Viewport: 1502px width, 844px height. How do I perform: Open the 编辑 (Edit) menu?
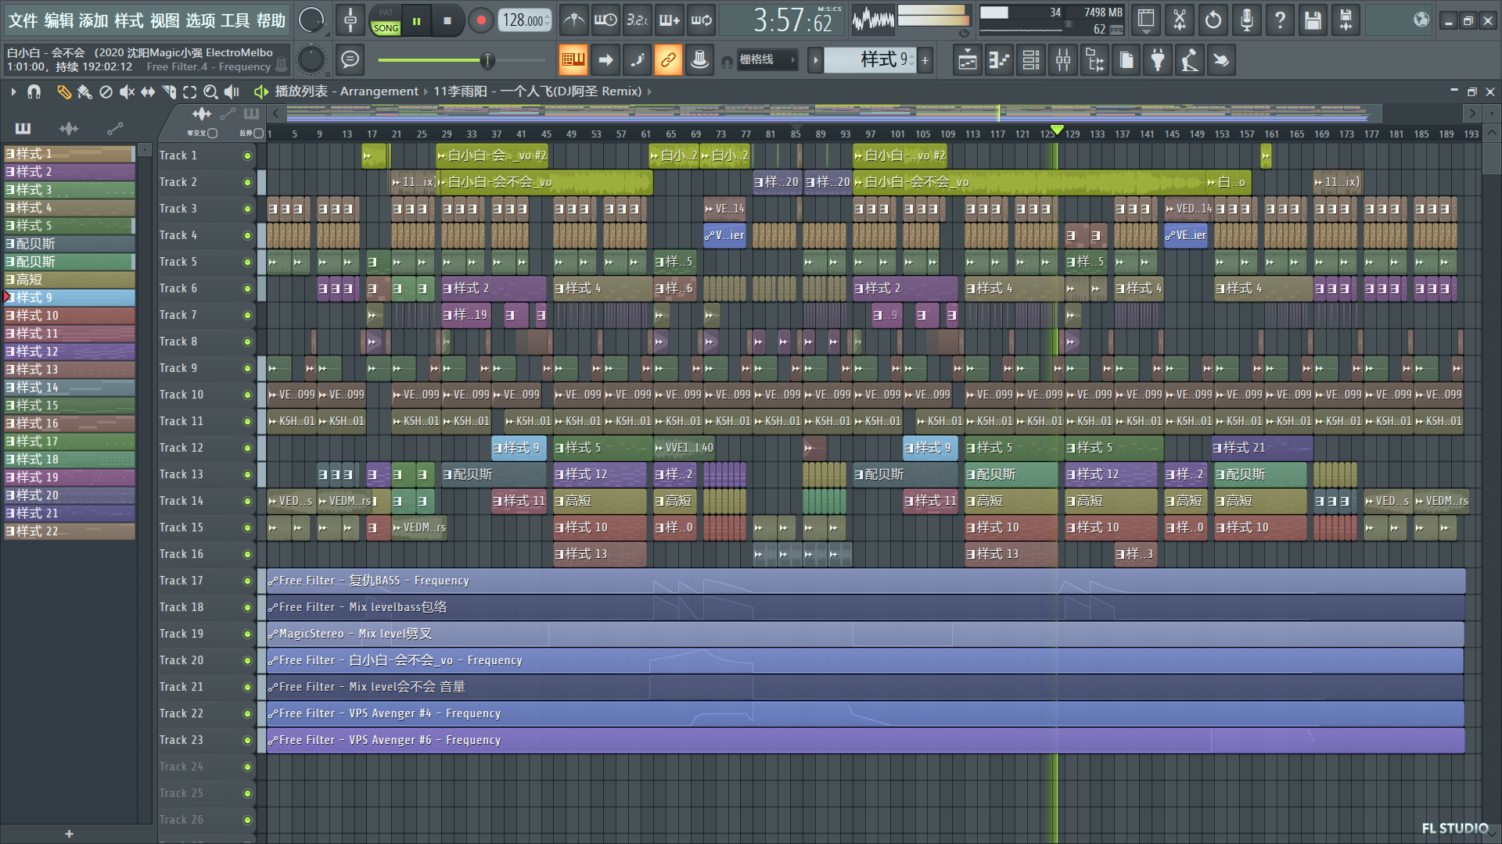pos(58,20)
